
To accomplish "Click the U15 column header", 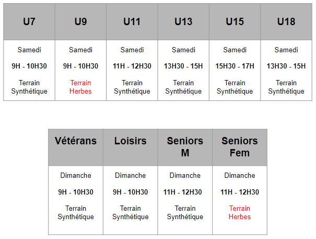I will [235, 21].
